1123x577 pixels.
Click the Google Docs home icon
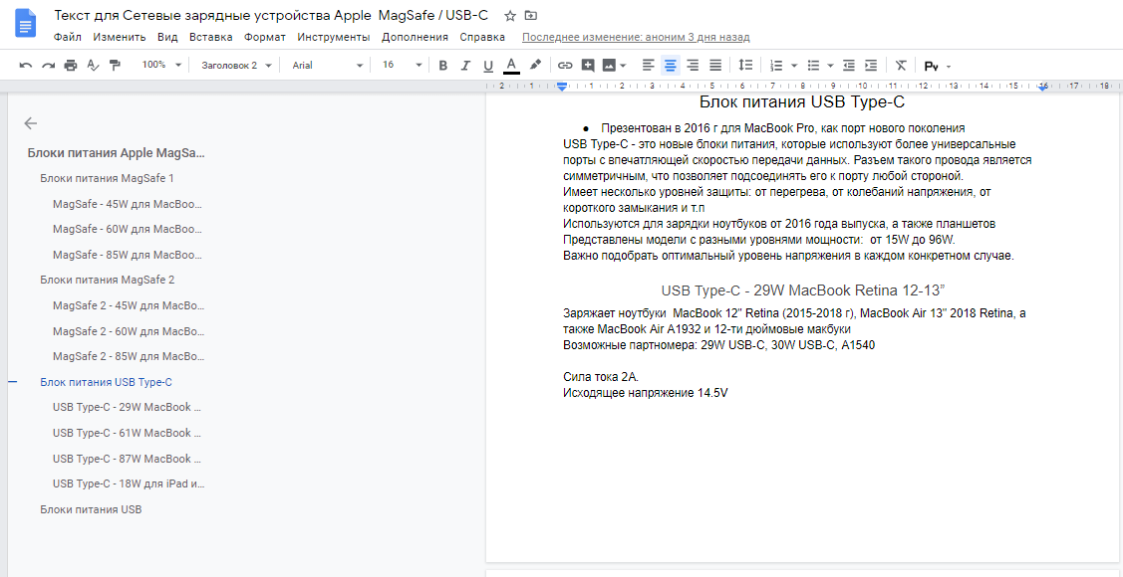coord(26,24)
